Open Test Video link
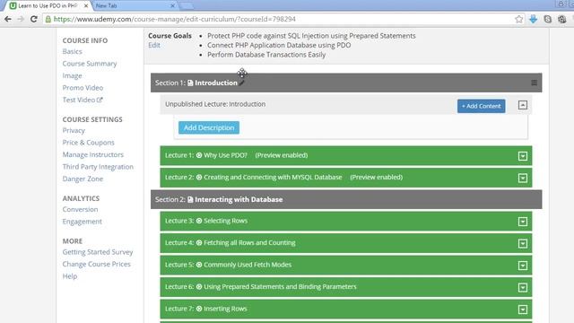This screenshot has height=323, width=574. (79, 100)
